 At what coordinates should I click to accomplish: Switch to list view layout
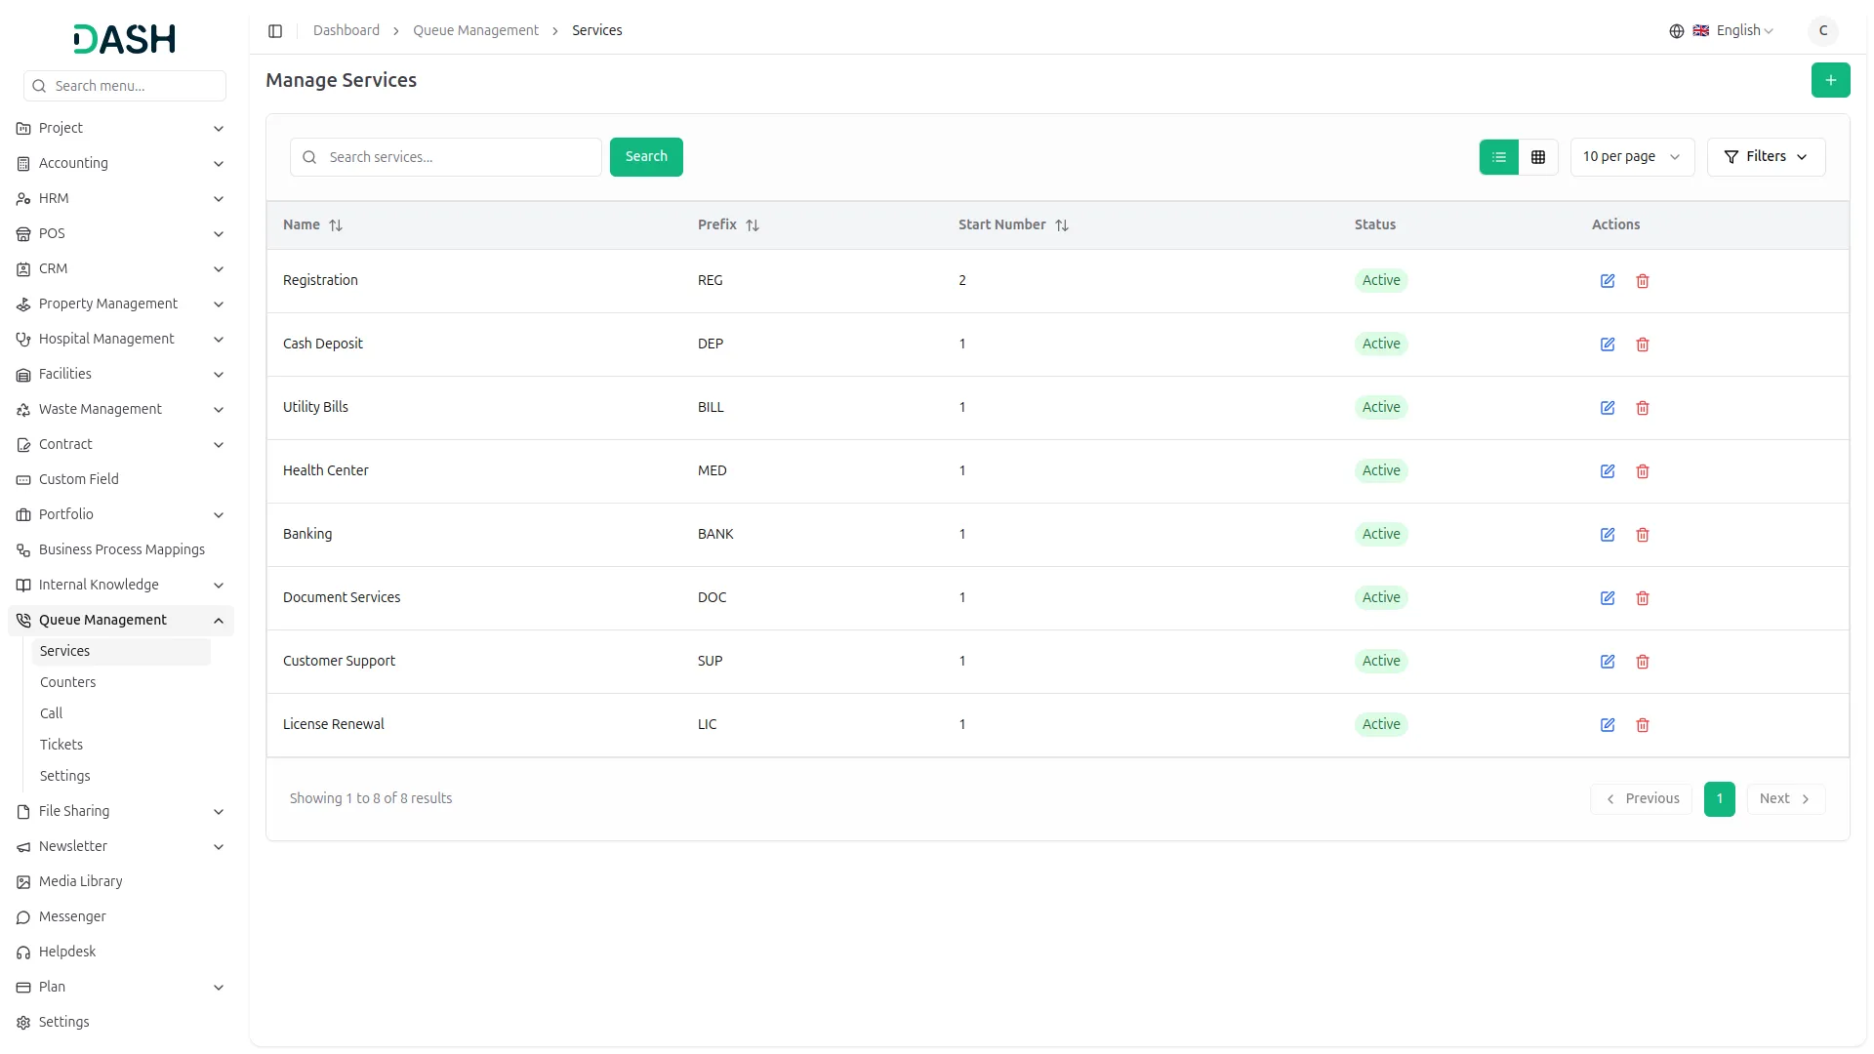(1499, 157)
